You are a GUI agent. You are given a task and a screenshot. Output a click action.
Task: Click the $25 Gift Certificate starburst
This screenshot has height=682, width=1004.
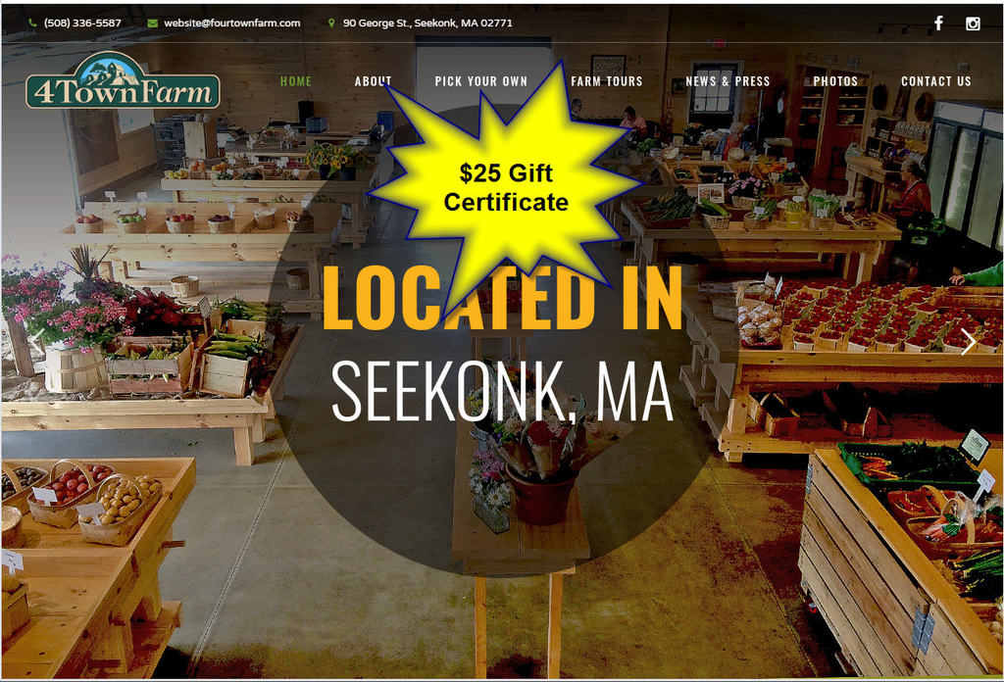pyautogui.click(x=506, y=187)
